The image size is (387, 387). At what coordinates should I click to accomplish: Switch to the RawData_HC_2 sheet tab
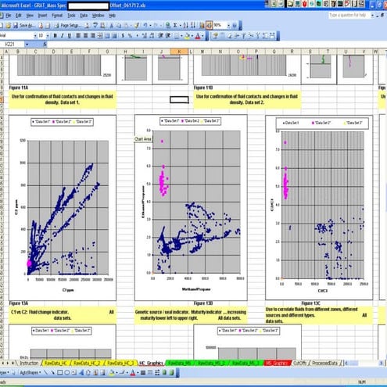pyautogui.click(x=87, y=363)
